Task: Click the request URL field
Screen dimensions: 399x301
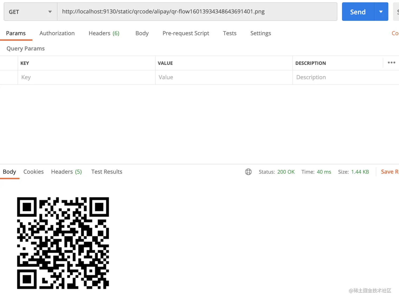Action: (x=197, y=12)
